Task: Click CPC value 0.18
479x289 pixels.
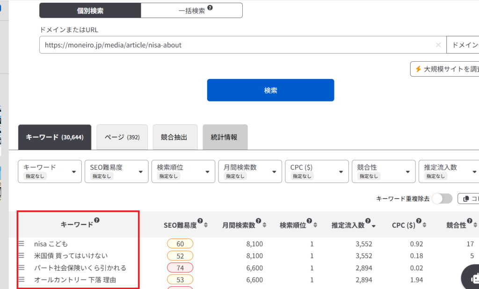Action: click(416, 256)
